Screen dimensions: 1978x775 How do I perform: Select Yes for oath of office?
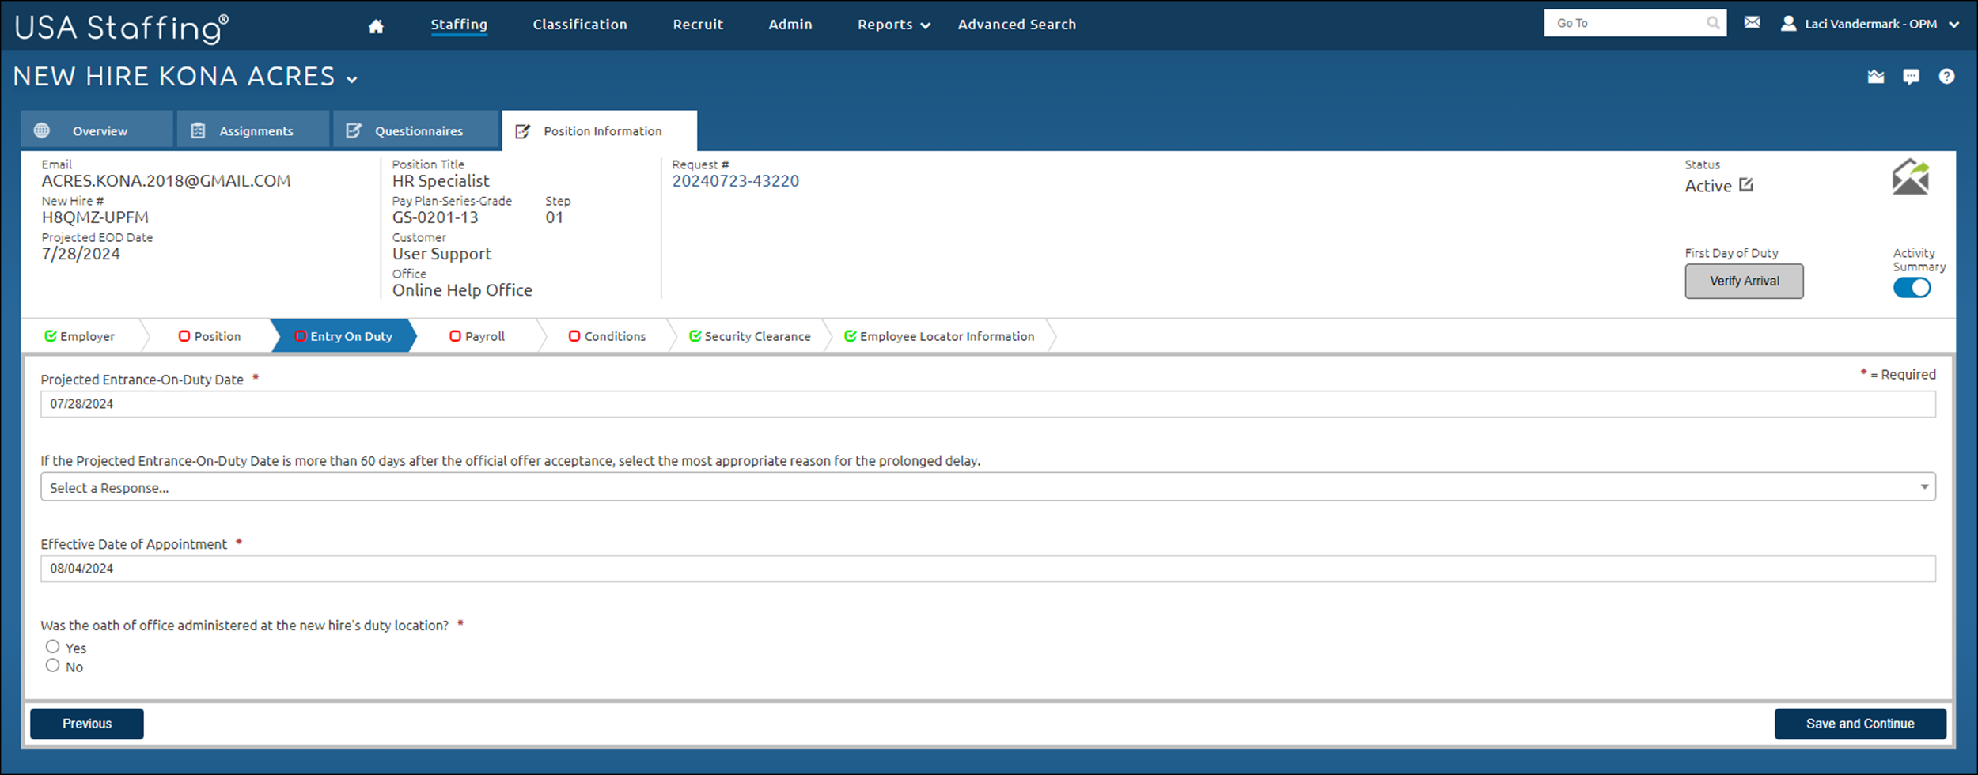53,647
